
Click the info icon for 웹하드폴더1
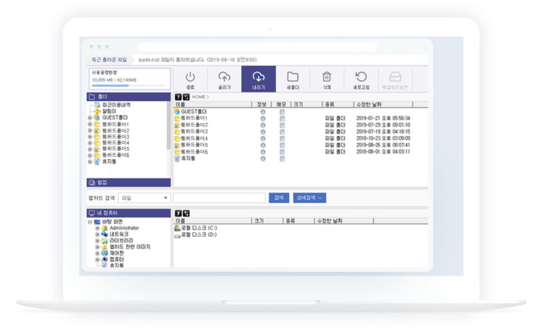(263, 118)
